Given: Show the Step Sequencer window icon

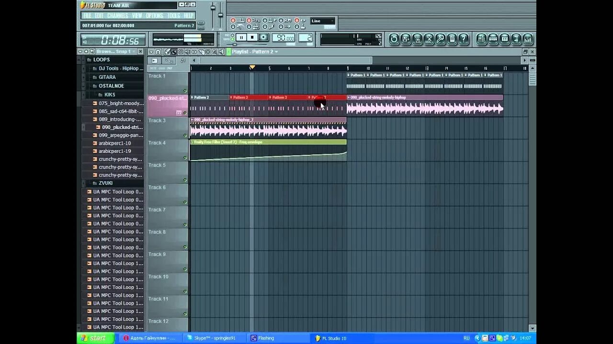Looking at the screenshot, I should tap(493, 39).
